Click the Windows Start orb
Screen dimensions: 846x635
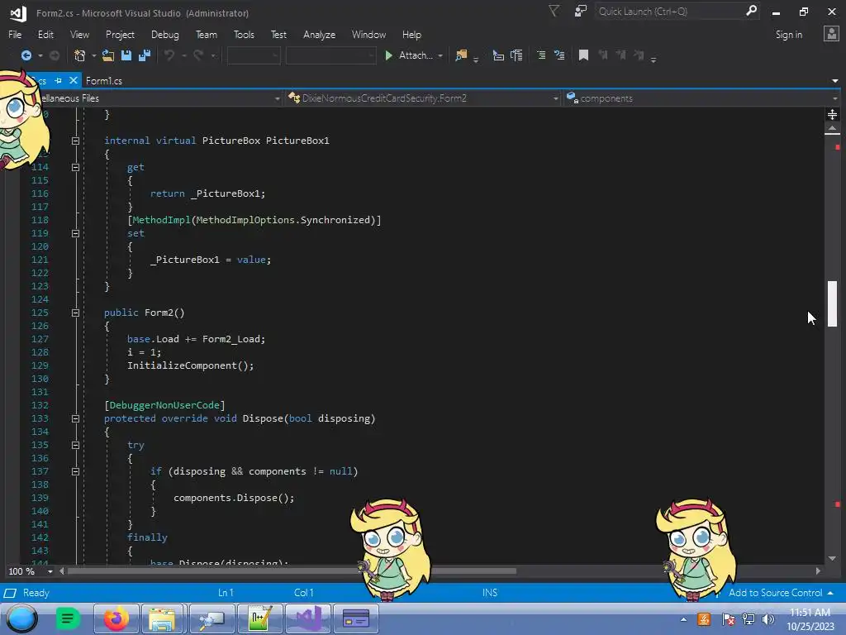pyautogui.click(x=22, y=618)
